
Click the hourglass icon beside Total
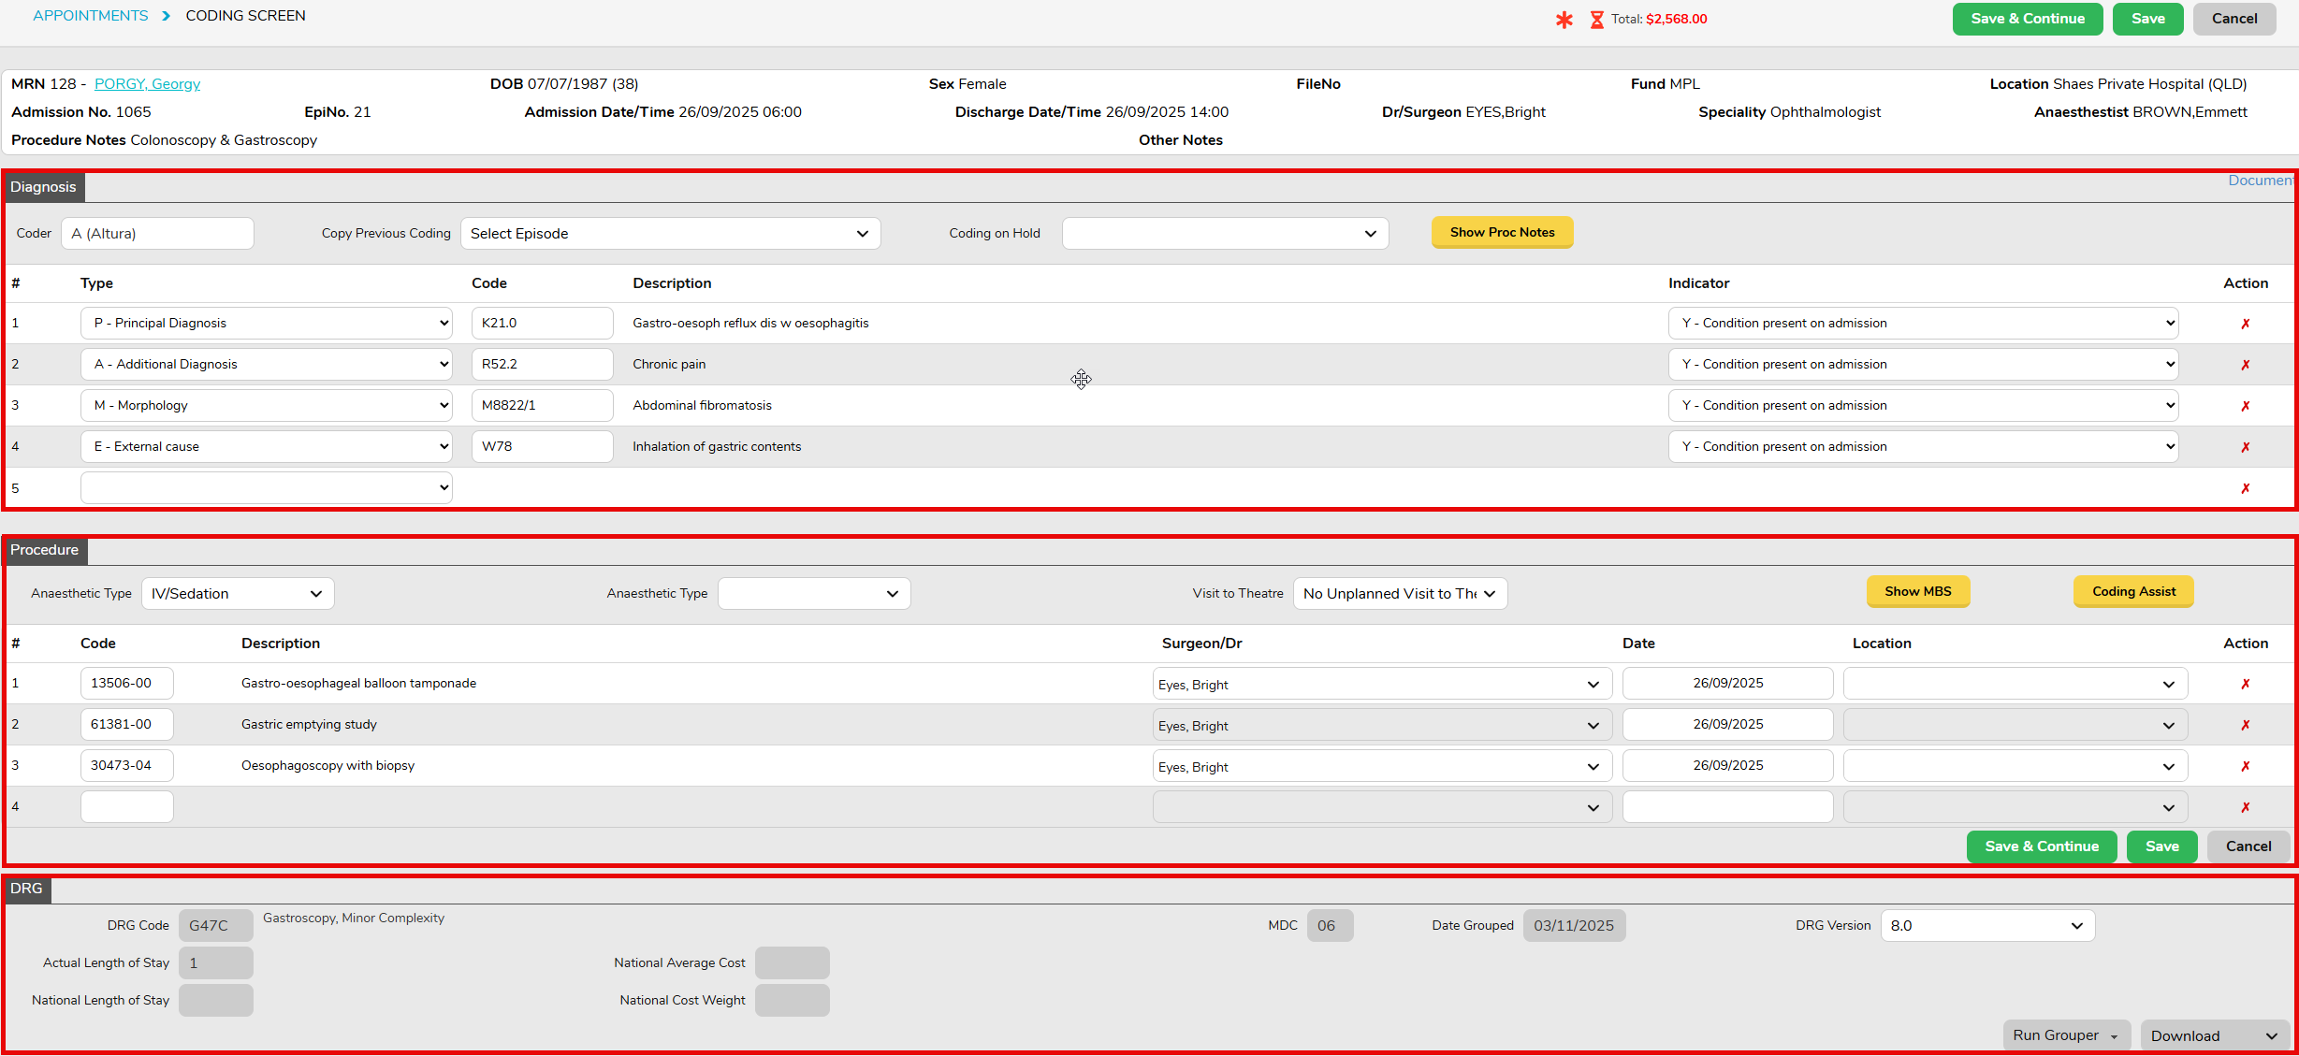pos(1596,20)
